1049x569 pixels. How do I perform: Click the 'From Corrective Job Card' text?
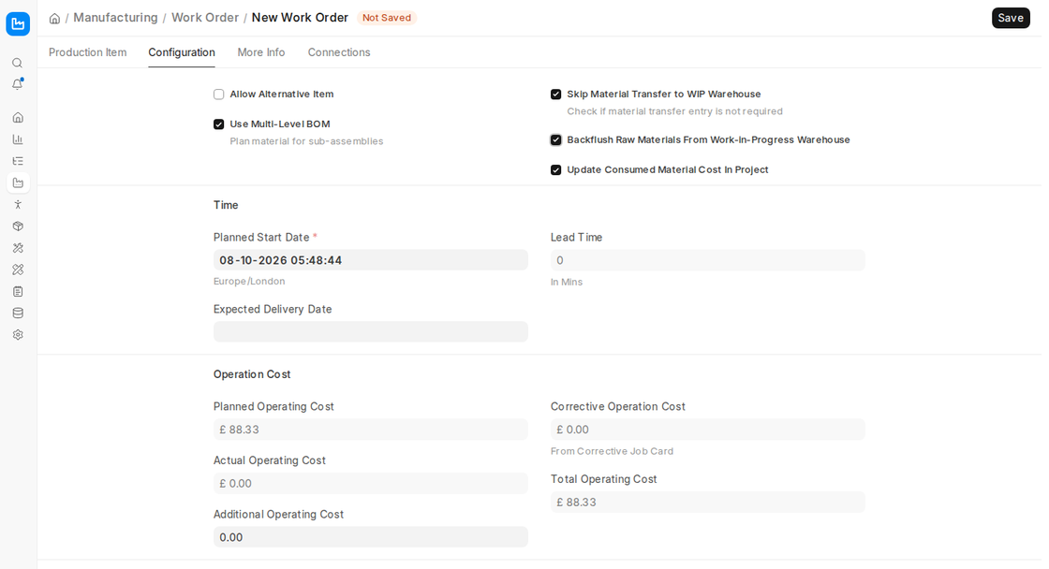coord(613,451)
